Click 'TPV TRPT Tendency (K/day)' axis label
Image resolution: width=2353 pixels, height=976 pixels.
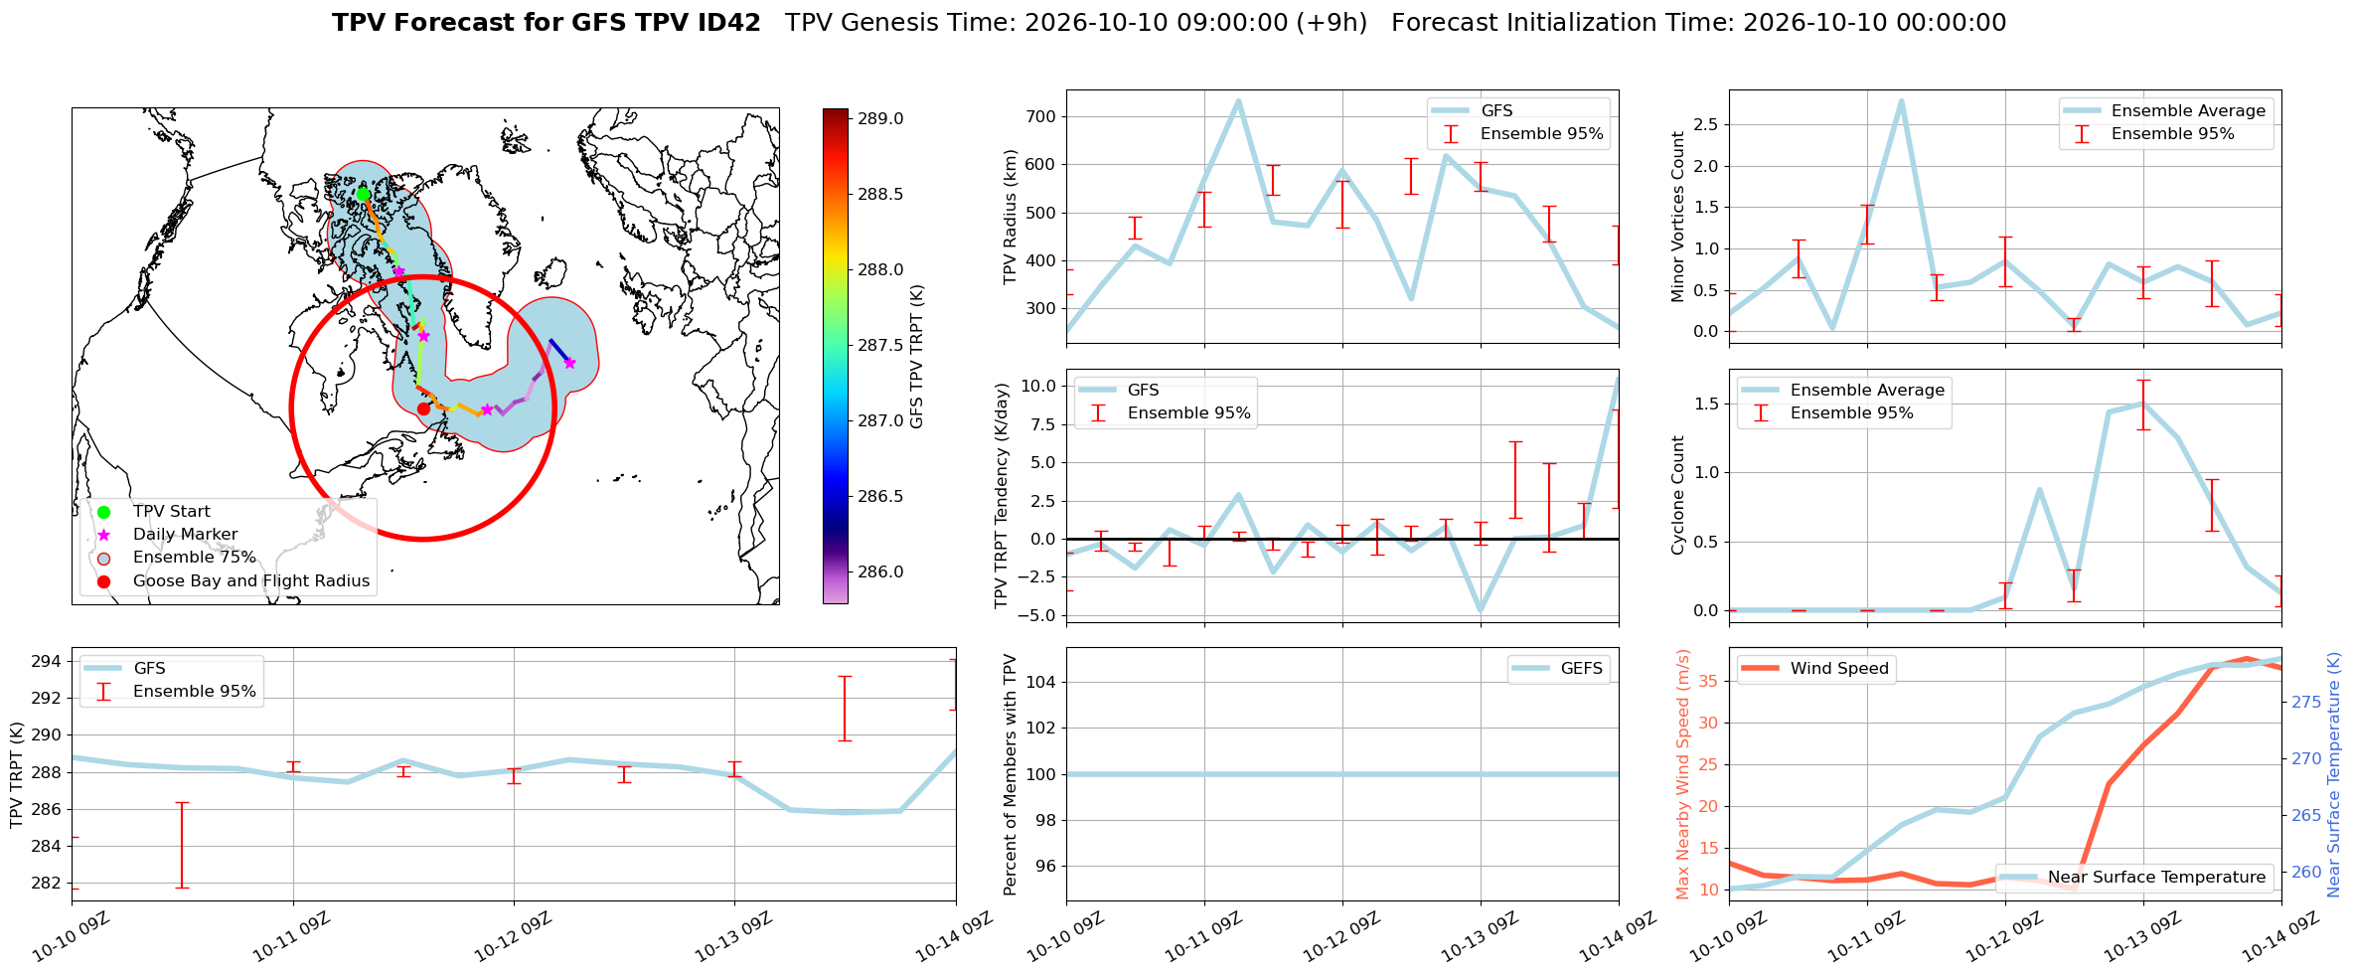1002,495
